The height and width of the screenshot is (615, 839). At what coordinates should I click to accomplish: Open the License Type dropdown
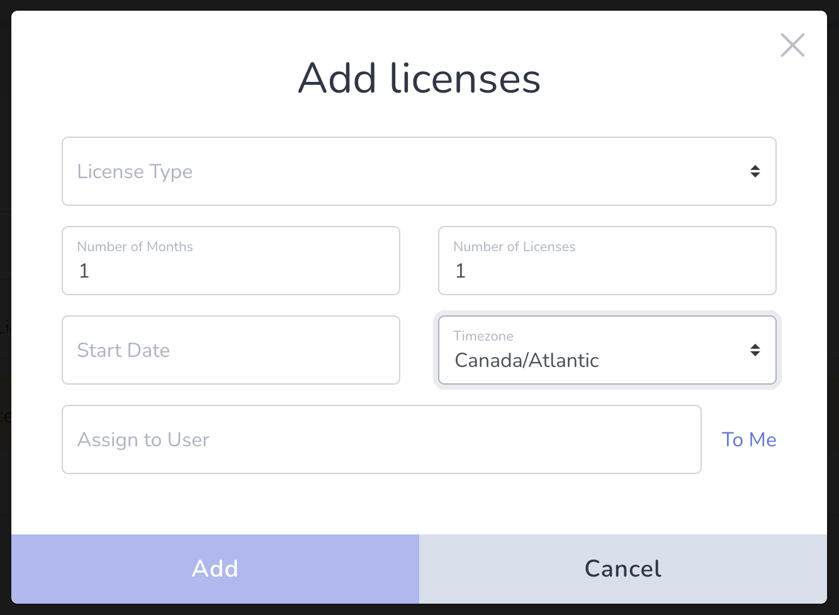tap(419, 171)
